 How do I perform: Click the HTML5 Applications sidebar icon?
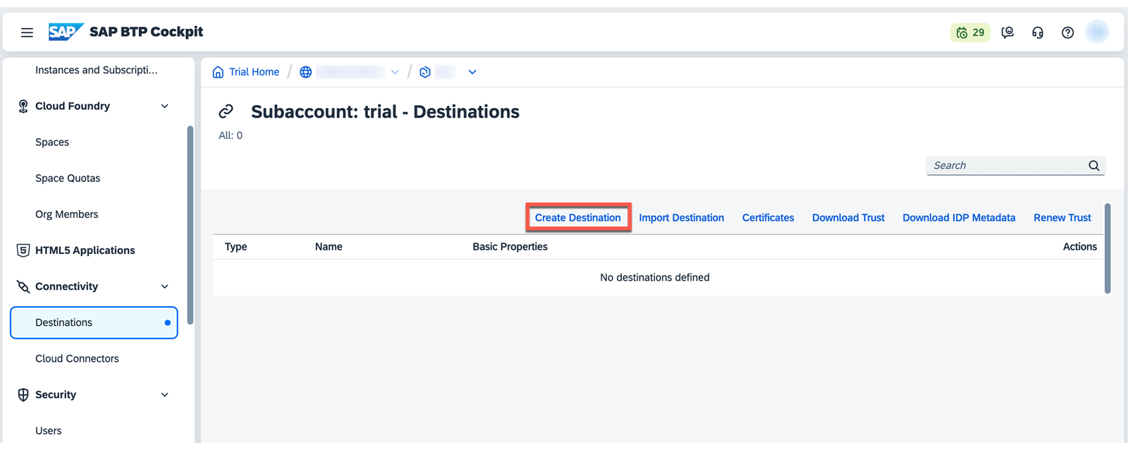tap(23, 250)
